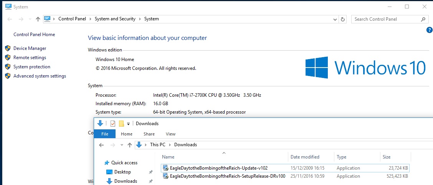
Task: Click back arrow in Downloads window
Action: pos(101,145)
